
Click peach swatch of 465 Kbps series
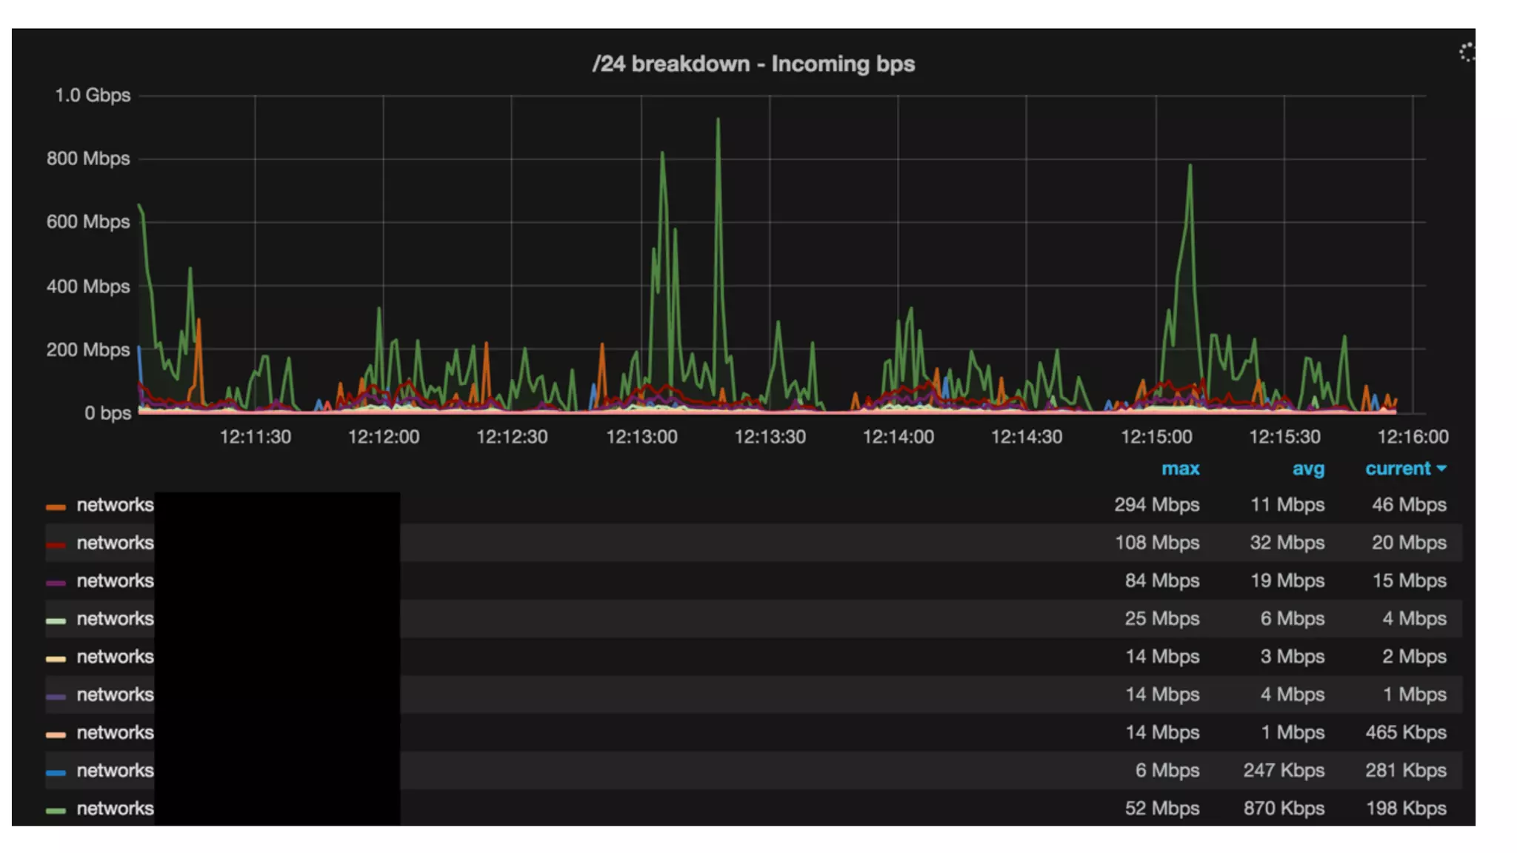pyautogui.click(x=56, y=735)
